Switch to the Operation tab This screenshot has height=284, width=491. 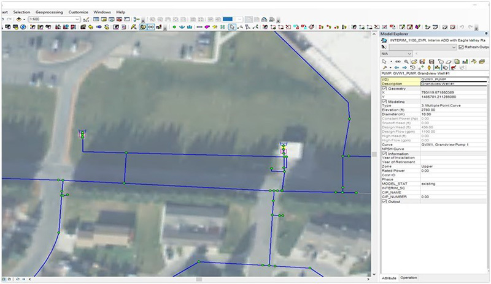409,277
